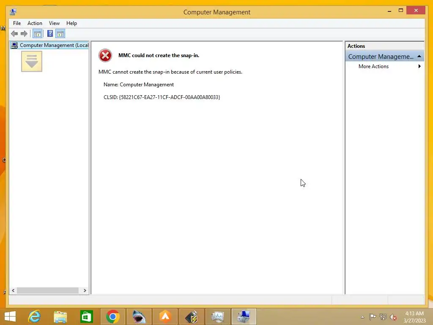Switch to the USB shield app on taskbar
This screenshot has width=433, height=325.
192,317
